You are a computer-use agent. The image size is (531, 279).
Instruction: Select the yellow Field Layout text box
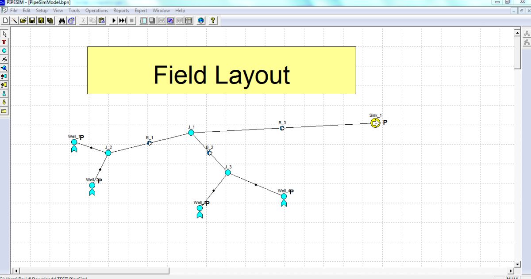(x=221, y=70)
